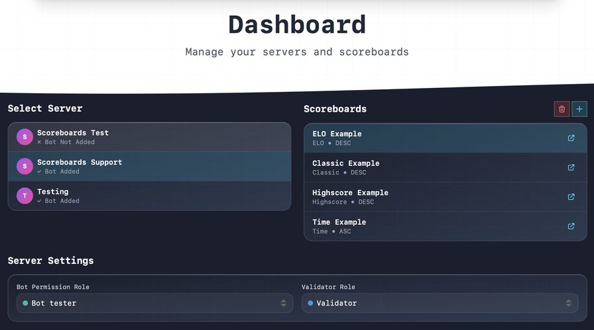Expand the Bot Permission Role dropdown
594x330 pixels.
click(x=154, y=303)
